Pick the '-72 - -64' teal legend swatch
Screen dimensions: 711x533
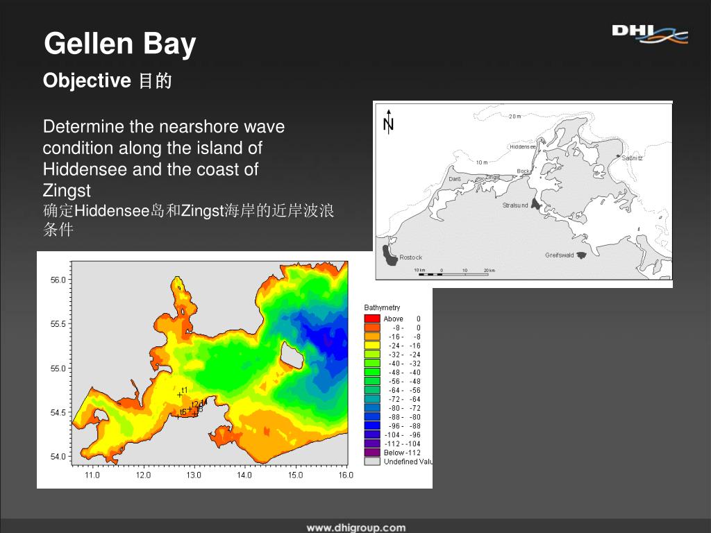click(372, 399)
